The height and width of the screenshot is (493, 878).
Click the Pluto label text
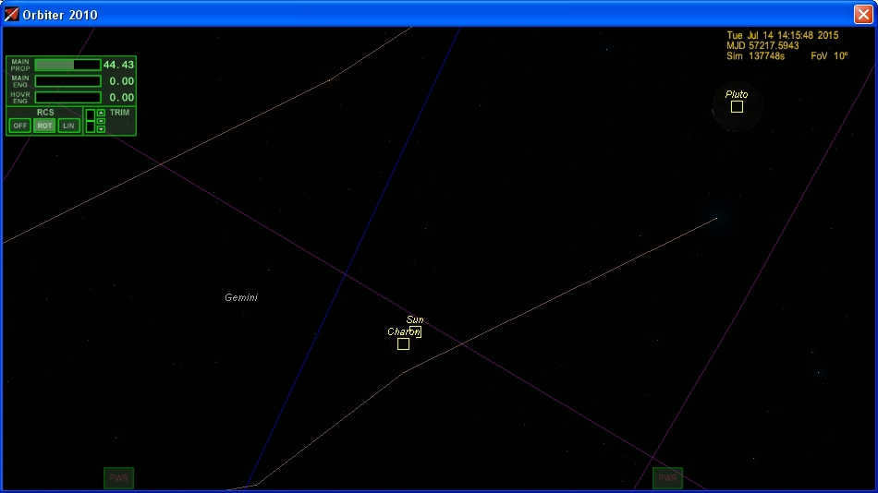point(737,94)
